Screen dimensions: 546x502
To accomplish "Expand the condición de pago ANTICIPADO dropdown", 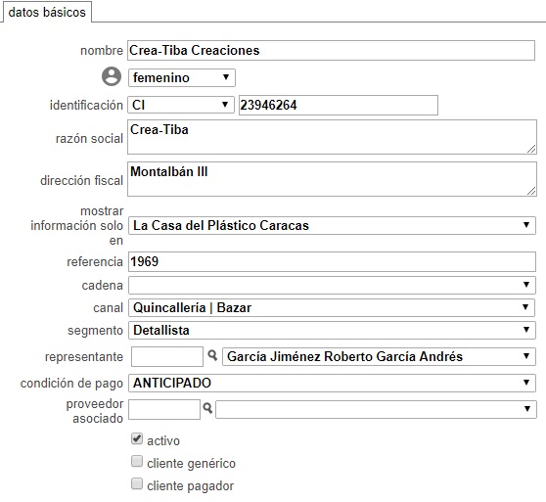I will tap(332, 383).
